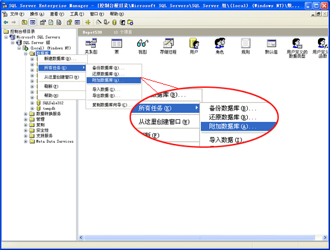Image resolution: width=330 pixels, height=250 pixels.
Task: Expand the 数据转换服务 folder node
Action: 25,114
